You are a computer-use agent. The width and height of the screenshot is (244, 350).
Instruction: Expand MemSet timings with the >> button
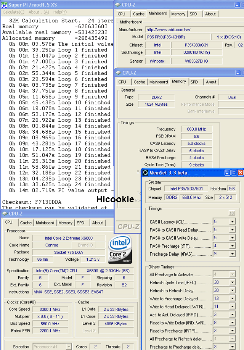232,213
